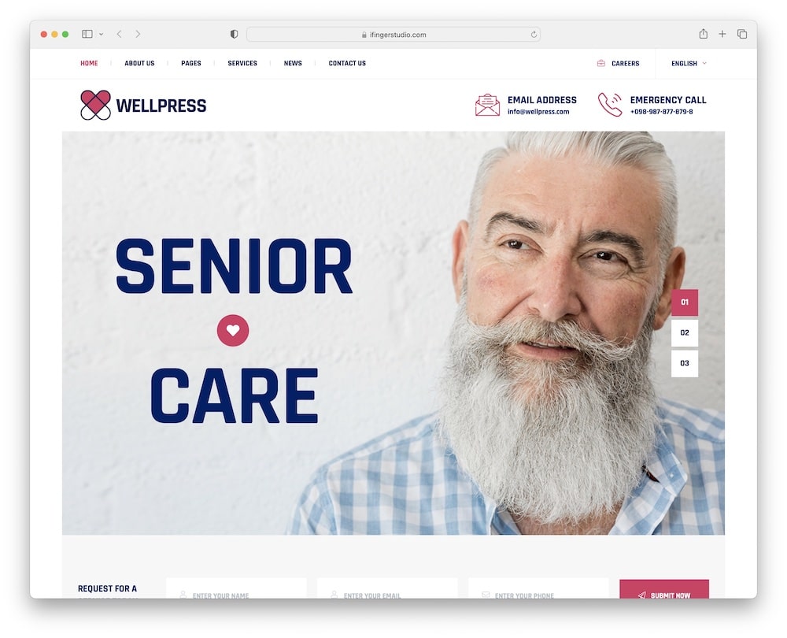Click the browser forward arrow
This screenshot has height=638, width=787.
[138, 34]
